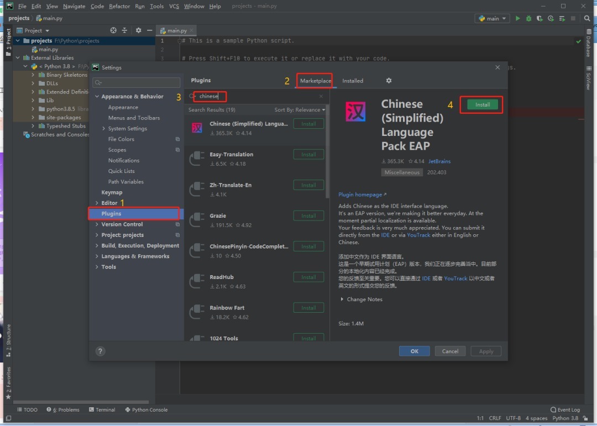
Task: Toggle the TODO tool window
Action: click(x=28, y=409)
